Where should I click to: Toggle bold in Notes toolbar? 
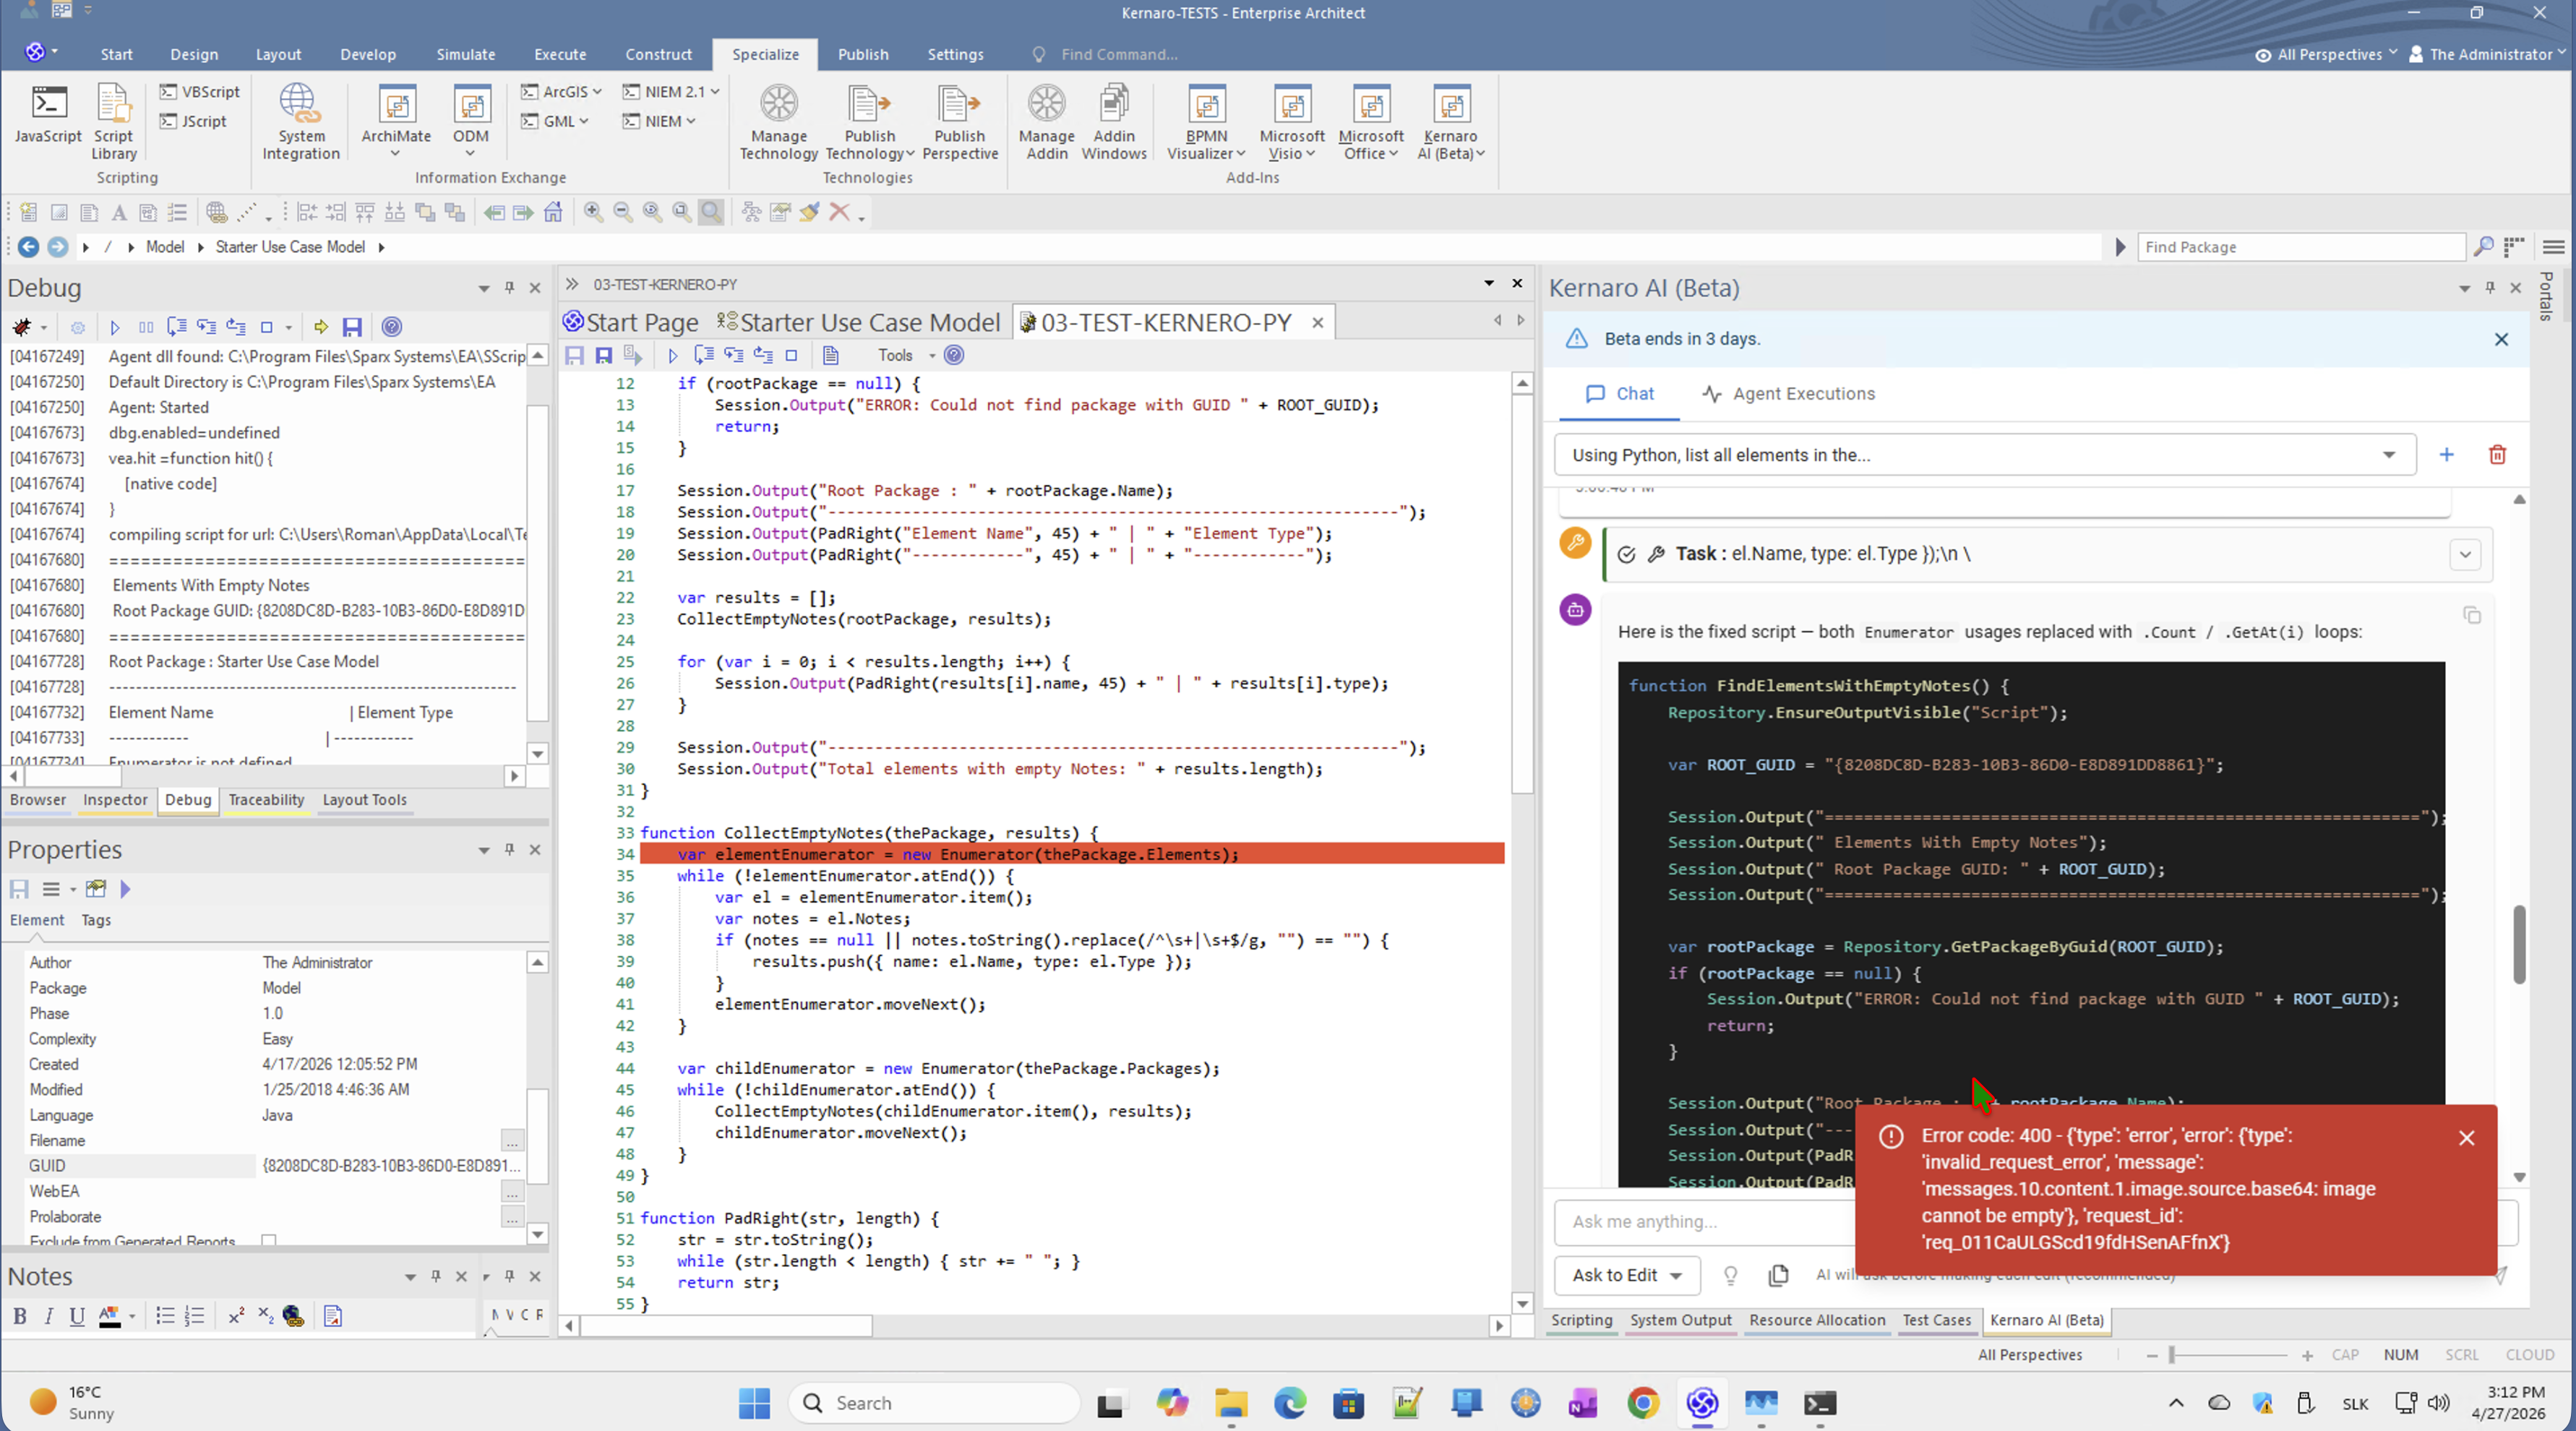[x=19, y=1316]
